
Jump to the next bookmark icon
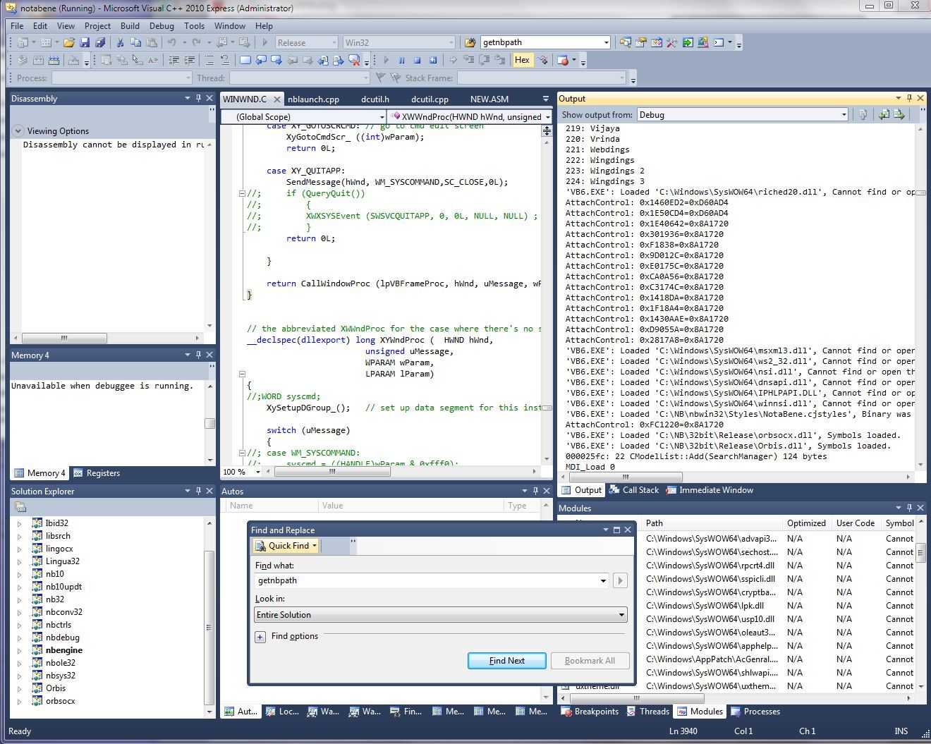point(276,60)
